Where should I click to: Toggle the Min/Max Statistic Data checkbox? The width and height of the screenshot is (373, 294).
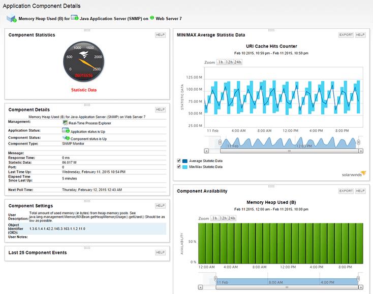tap(179, 167)
